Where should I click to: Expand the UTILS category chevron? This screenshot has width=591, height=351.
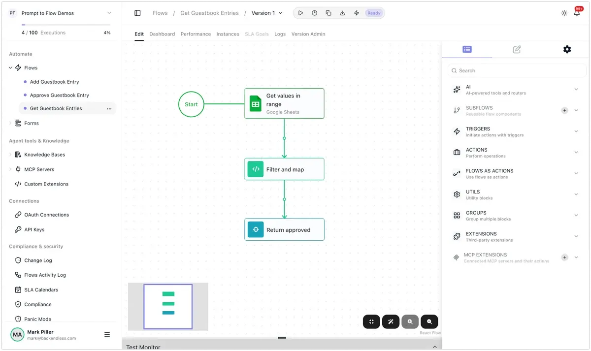point(576,194)
